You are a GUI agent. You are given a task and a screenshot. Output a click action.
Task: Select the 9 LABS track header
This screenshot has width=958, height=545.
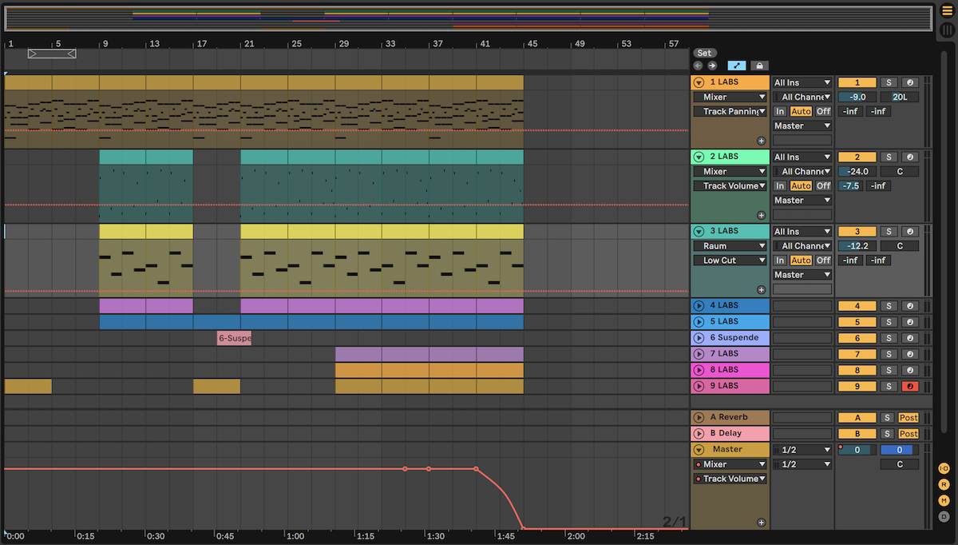(x=730, y=386)
